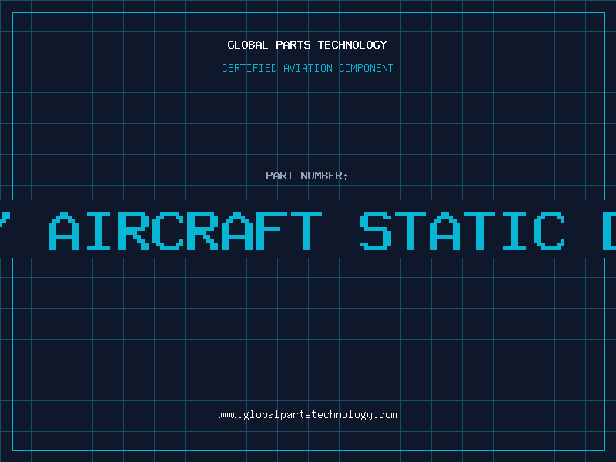Click the cut-off letter D at the banner's right edge
The height and width of the screenshot is (462, 616).
click(609, 231)
